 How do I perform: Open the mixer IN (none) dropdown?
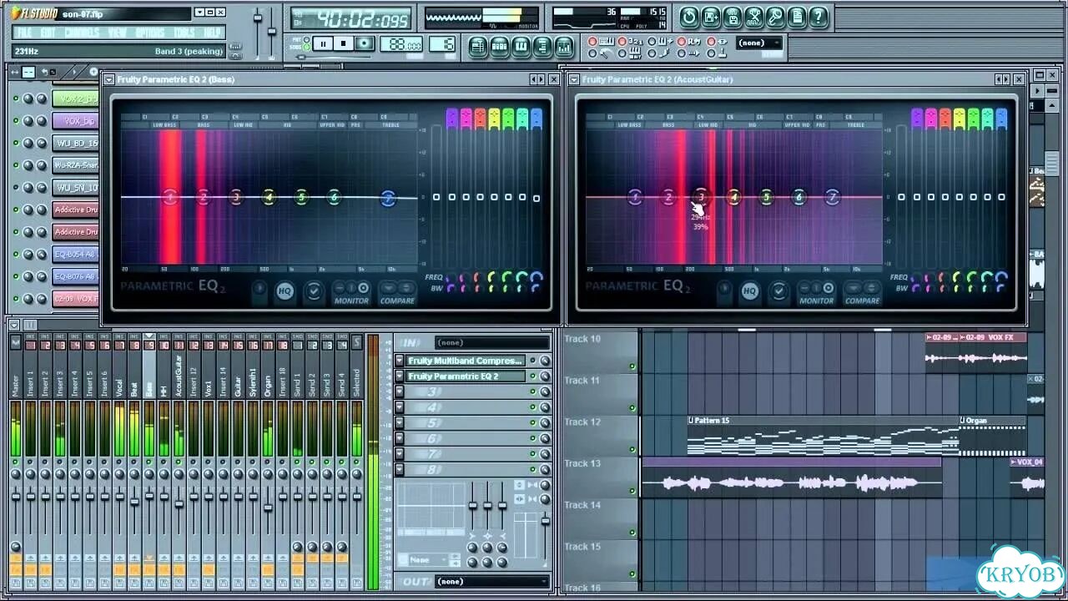[x=492, y=342]
